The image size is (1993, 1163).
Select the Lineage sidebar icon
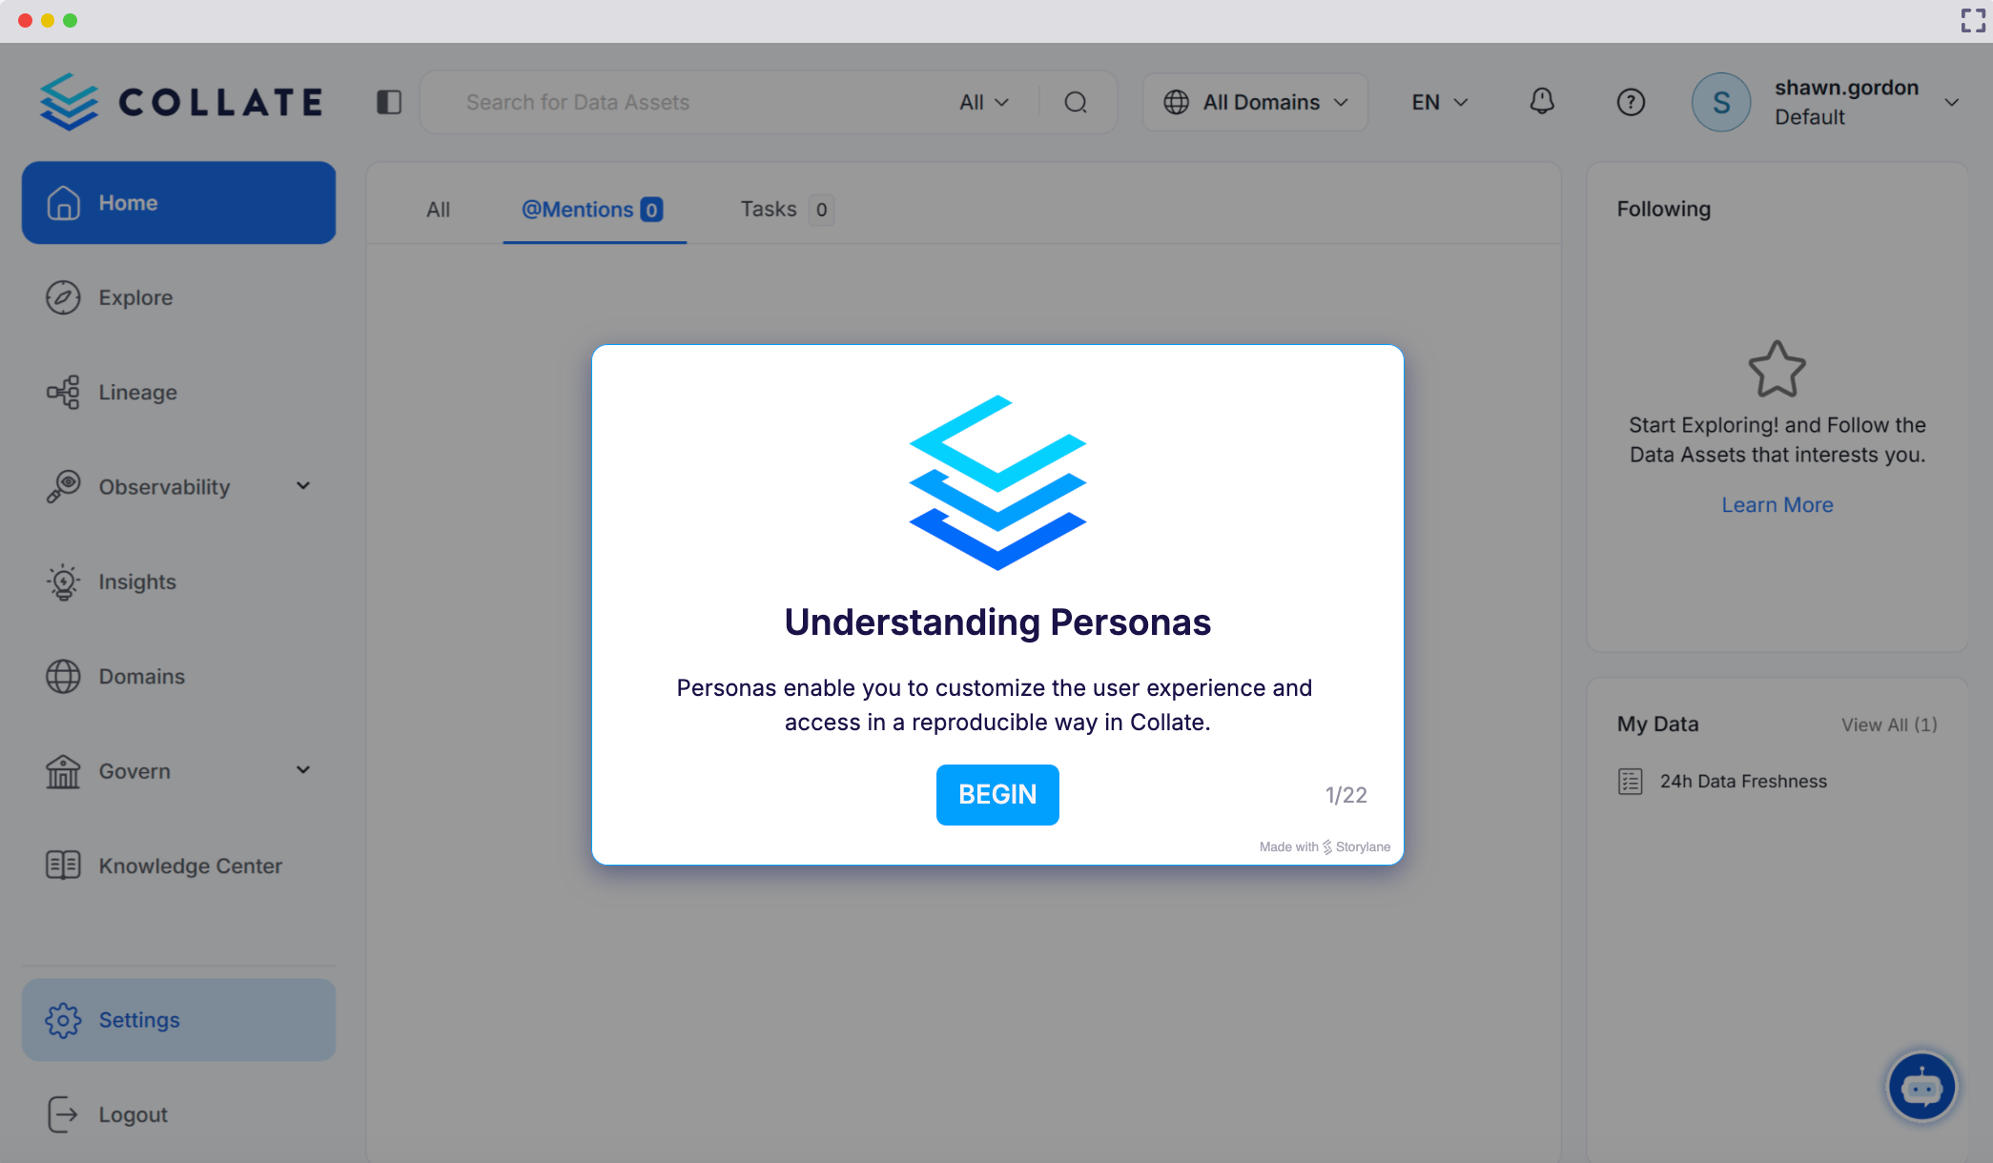click(x=62, y=392)
